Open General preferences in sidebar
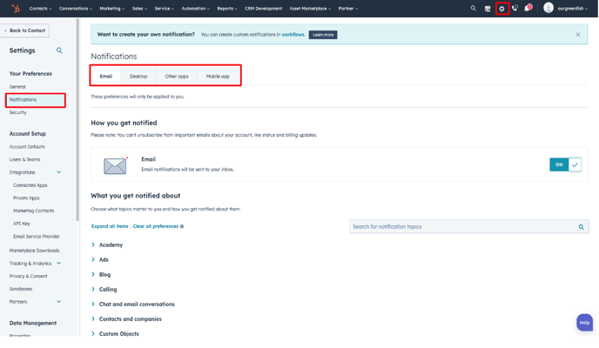599x348 pixels. [17, 87]
